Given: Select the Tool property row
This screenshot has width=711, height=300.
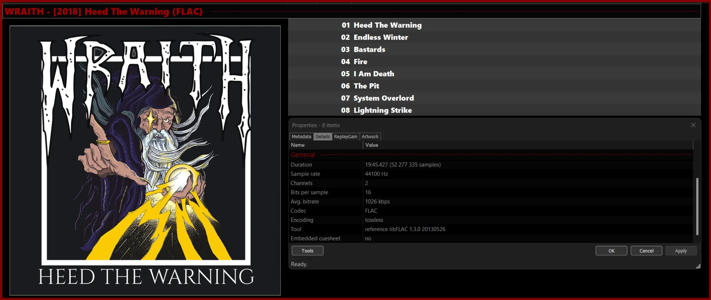Looking at the screenshot, I should 491,229.
